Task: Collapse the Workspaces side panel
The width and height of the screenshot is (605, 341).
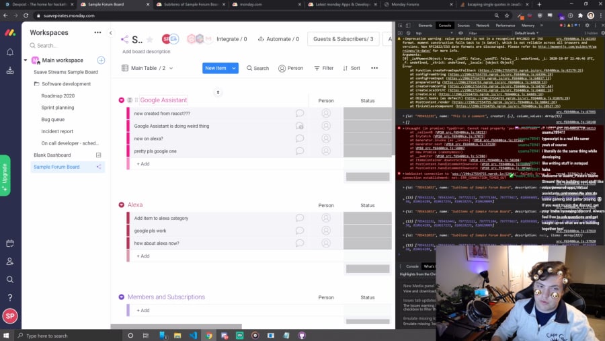Action: [x=111, y=33]
